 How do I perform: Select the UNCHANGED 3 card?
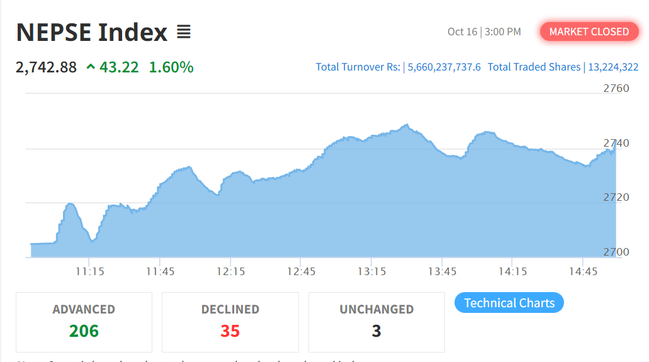(x=376, y=322)
